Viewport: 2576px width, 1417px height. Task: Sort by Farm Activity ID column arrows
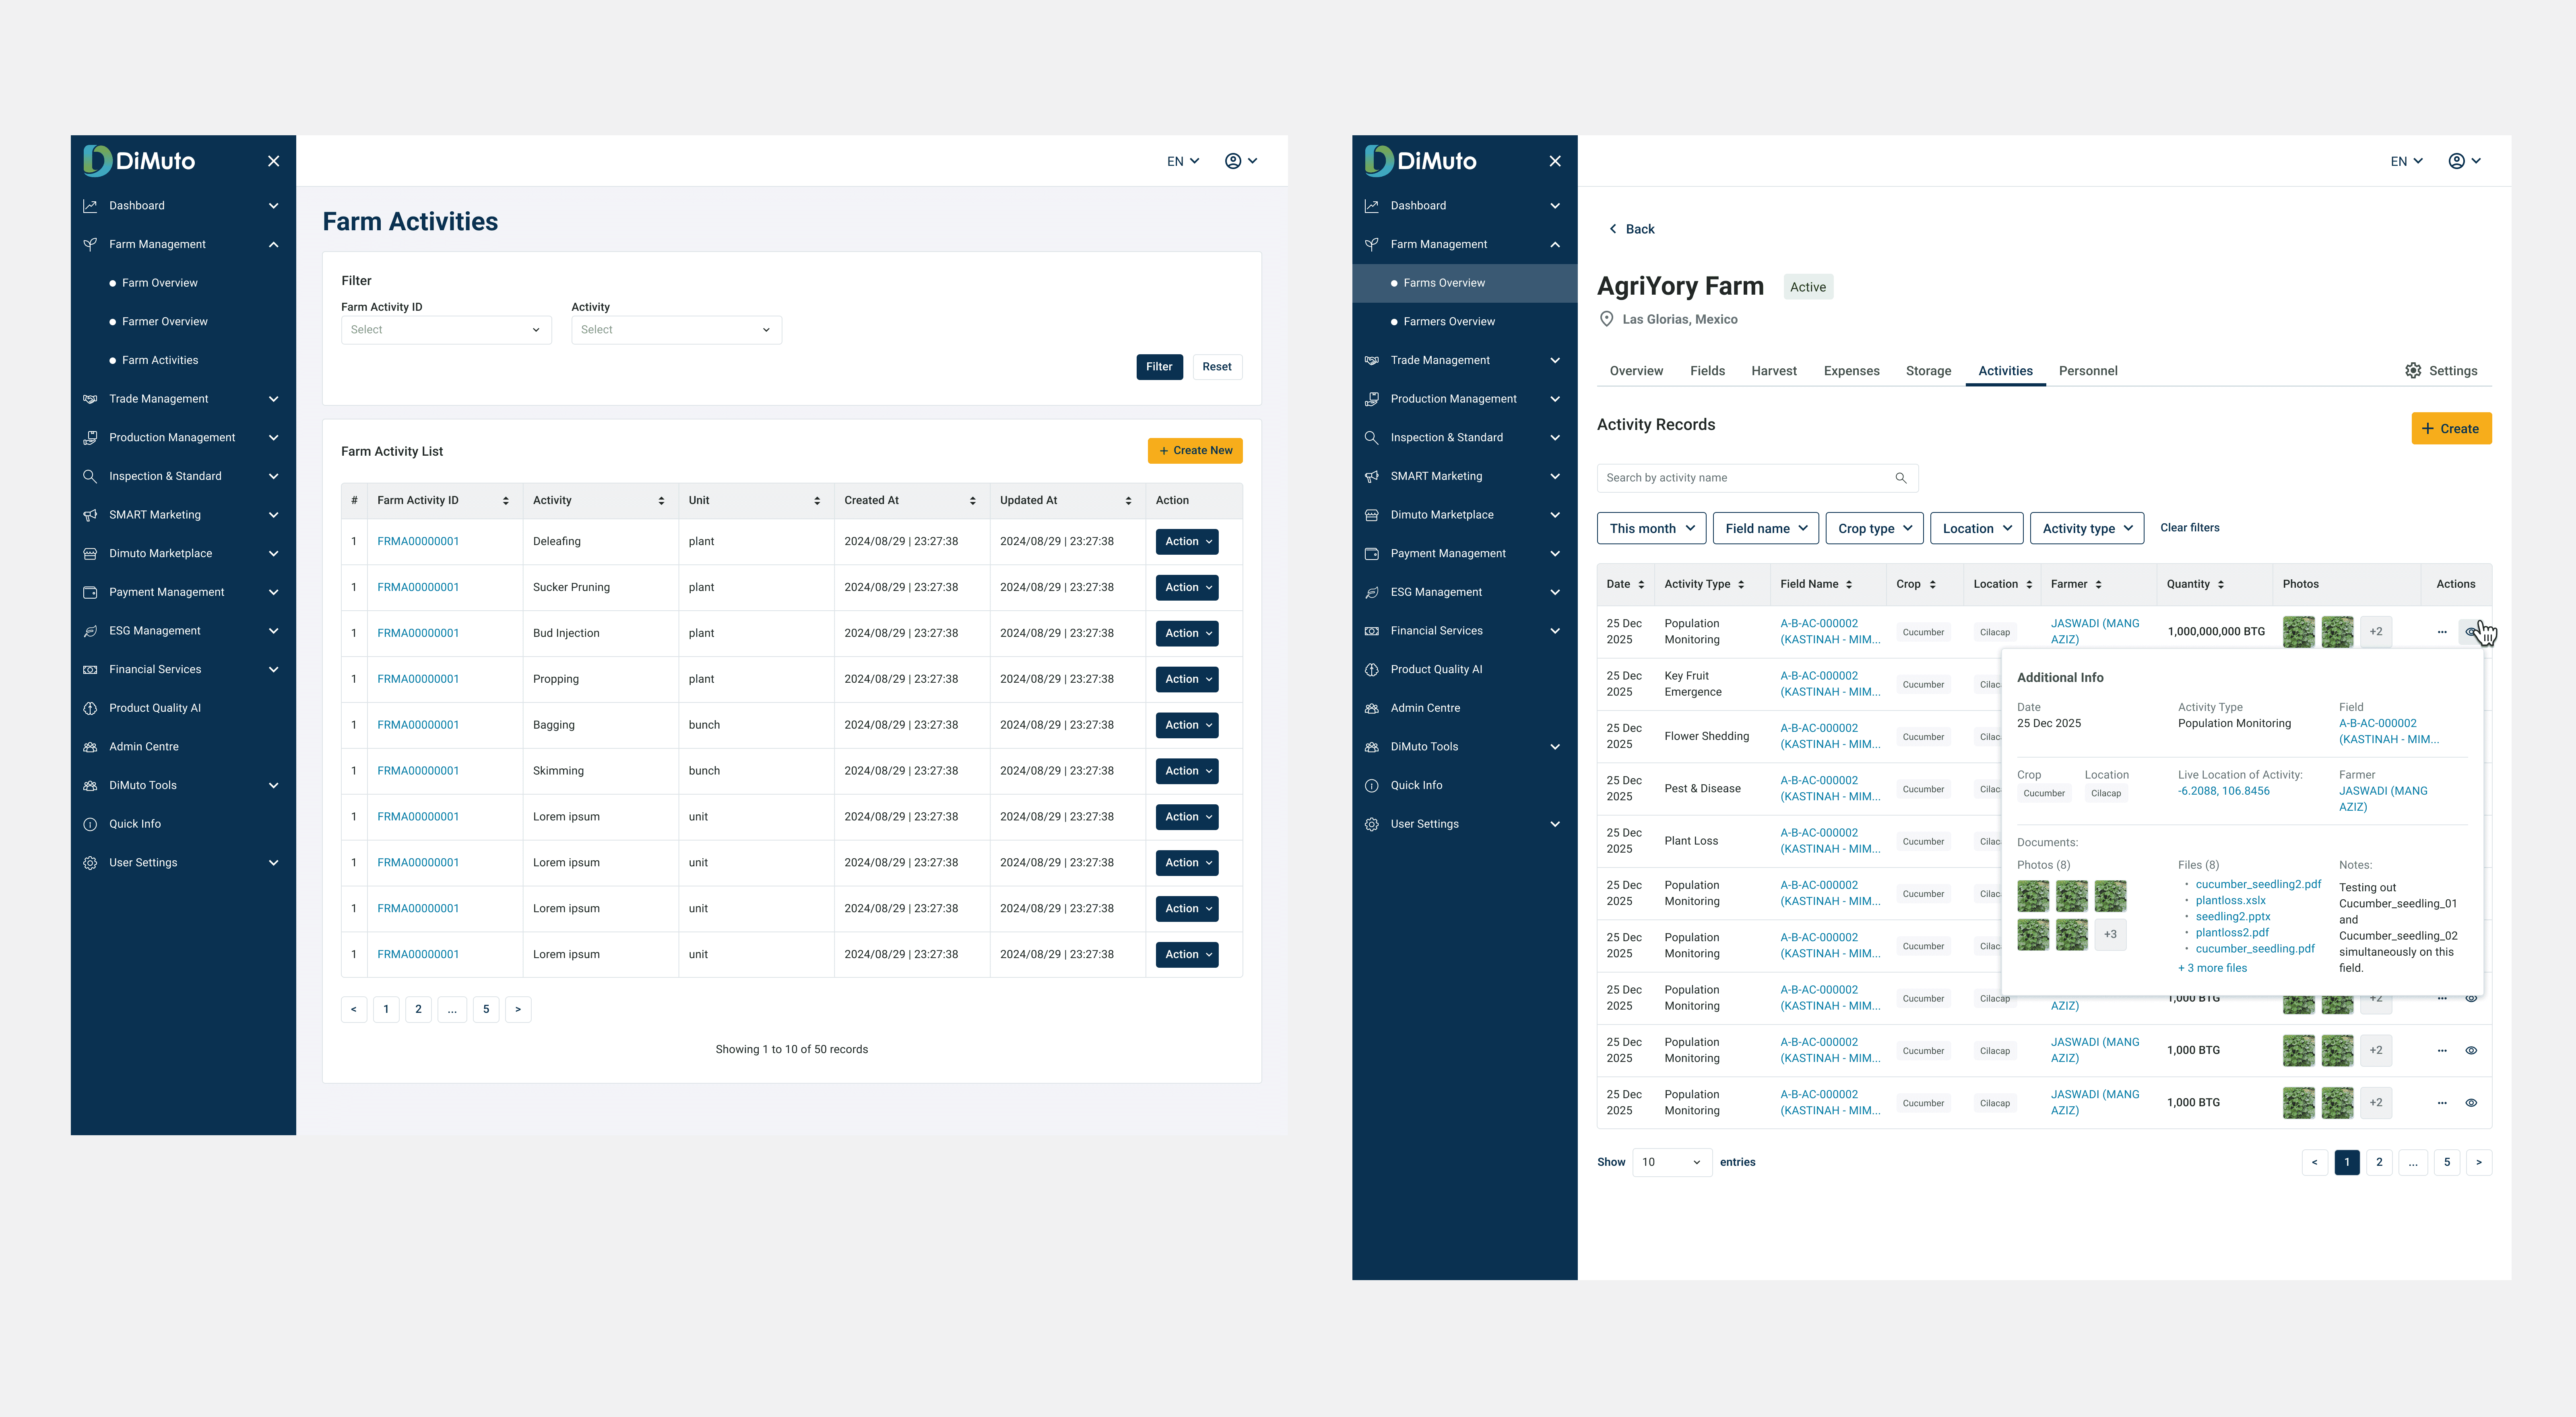(505, 501)
